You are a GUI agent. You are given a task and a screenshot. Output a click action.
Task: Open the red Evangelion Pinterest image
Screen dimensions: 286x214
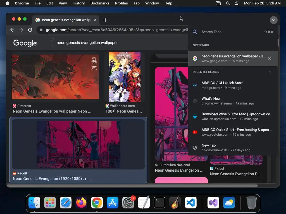pyautogui.click(x=55, y=77)
